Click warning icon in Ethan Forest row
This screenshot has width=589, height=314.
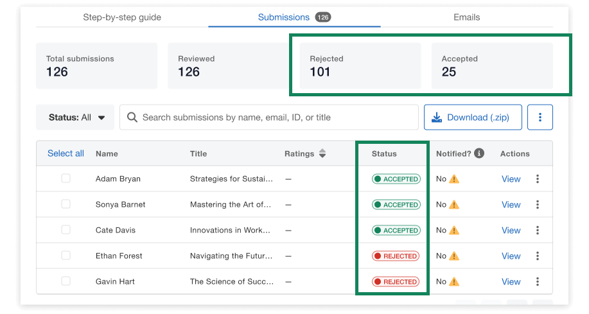[x=454, y=256]
